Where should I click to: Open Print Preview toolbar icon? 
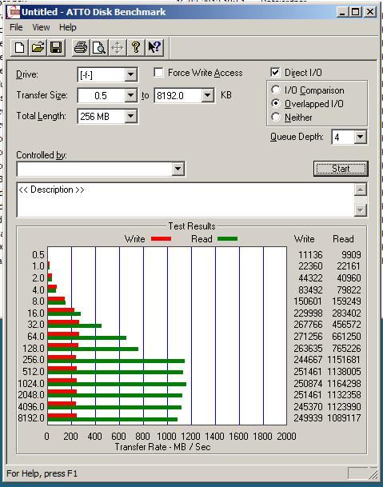click(99, 47)
